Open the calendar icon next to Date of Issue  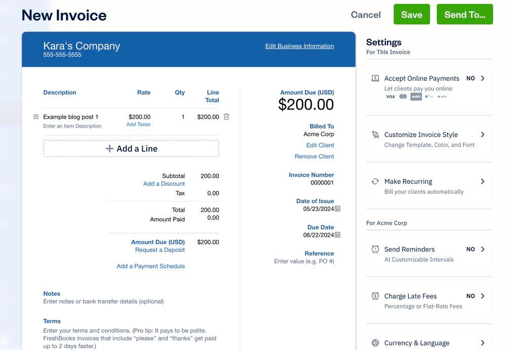[335, 208]
